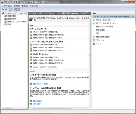Click green check icon under パブリック プロファイル
The height and width of the screenshot is (114, 136).
31,63
